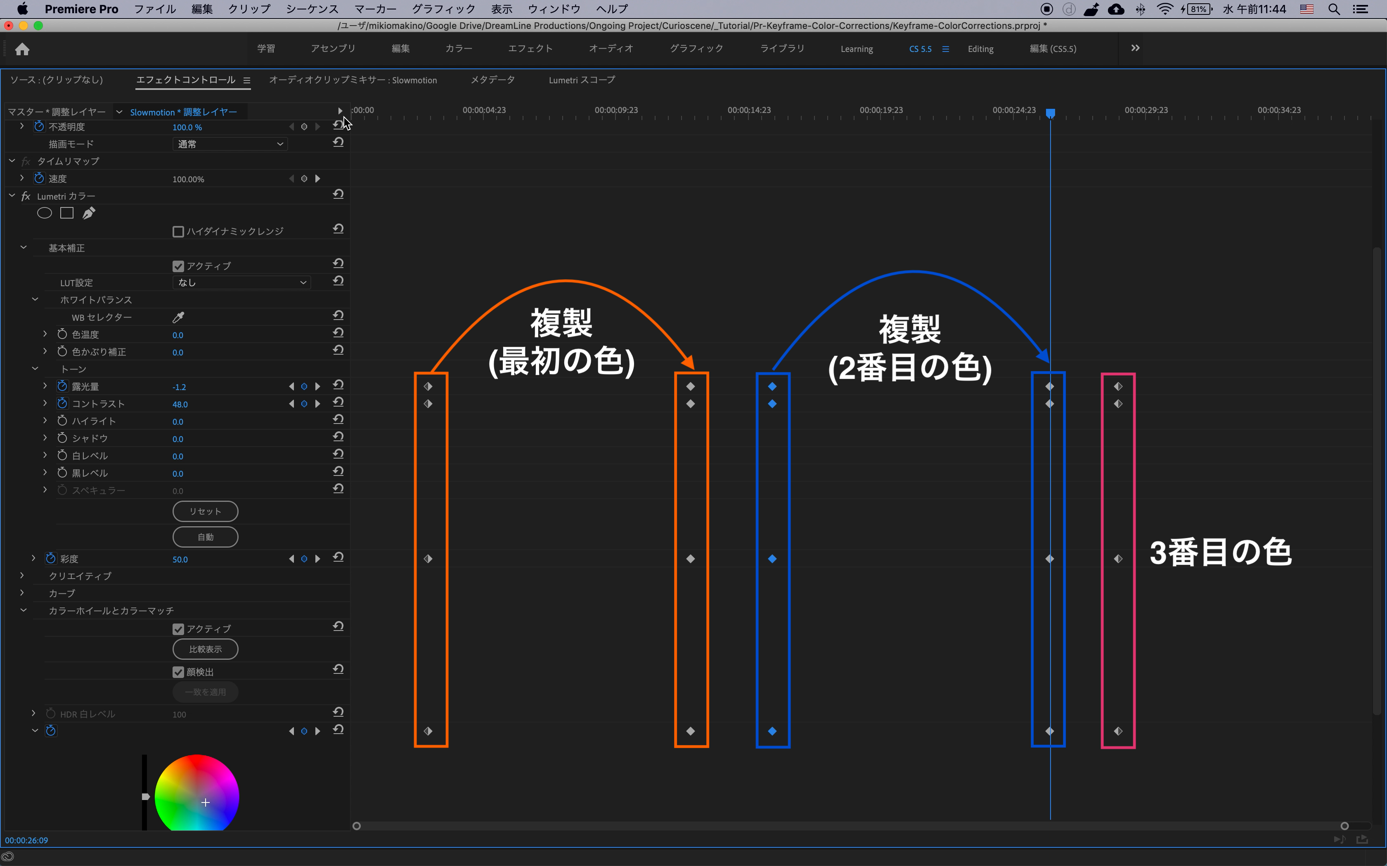1387x866 pixels.
Task: Select the free draw bezier pen mask
Action: (x=89, y=214)
